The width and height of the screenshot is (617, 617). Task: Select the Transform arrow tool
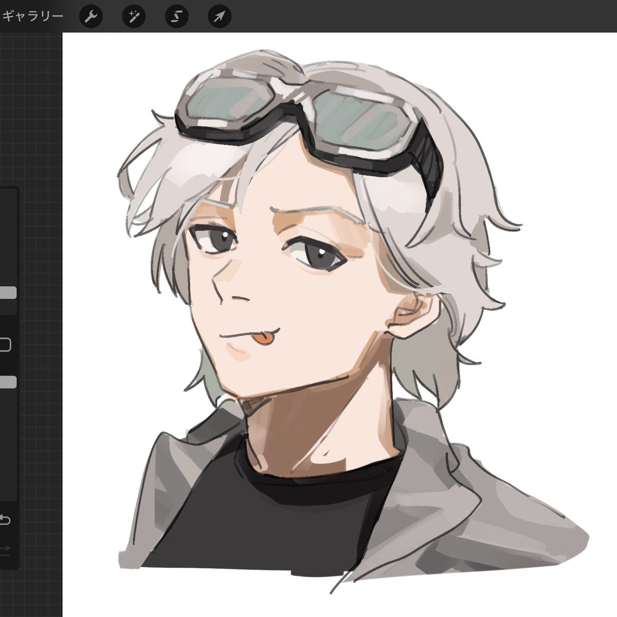click(220, 17)
